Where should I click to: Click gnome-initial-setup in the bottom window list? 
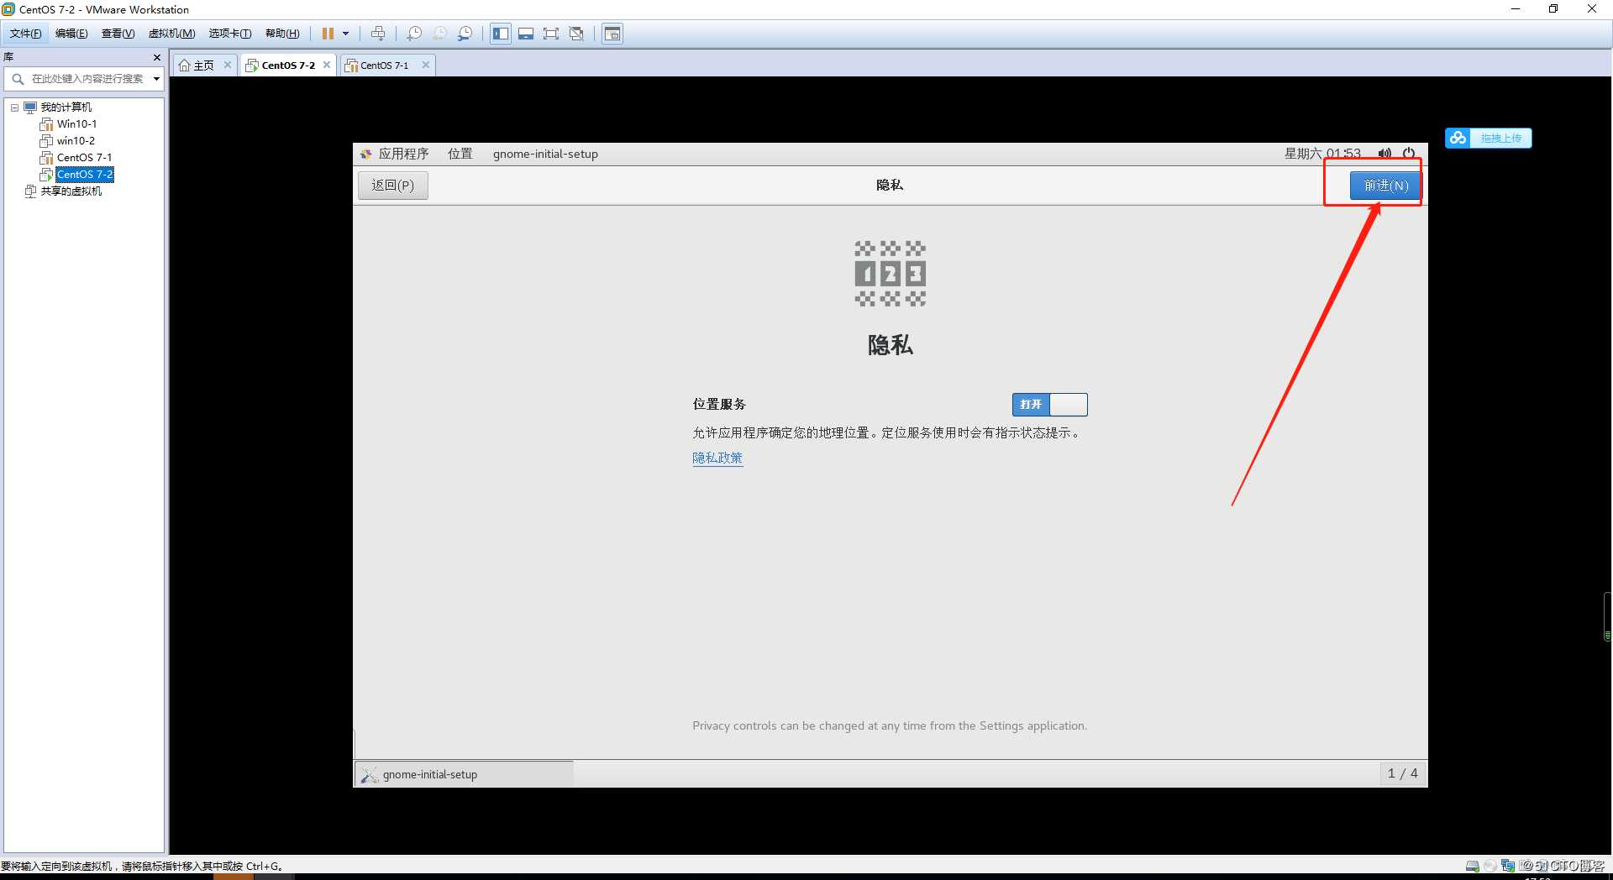click(465, 774)
